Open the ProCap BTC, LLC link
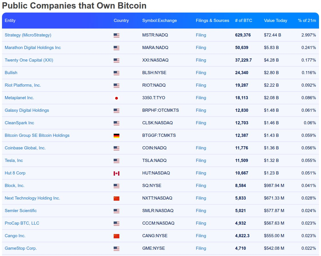321x256 pixels. pyautogui.click(x=22, y=223)
